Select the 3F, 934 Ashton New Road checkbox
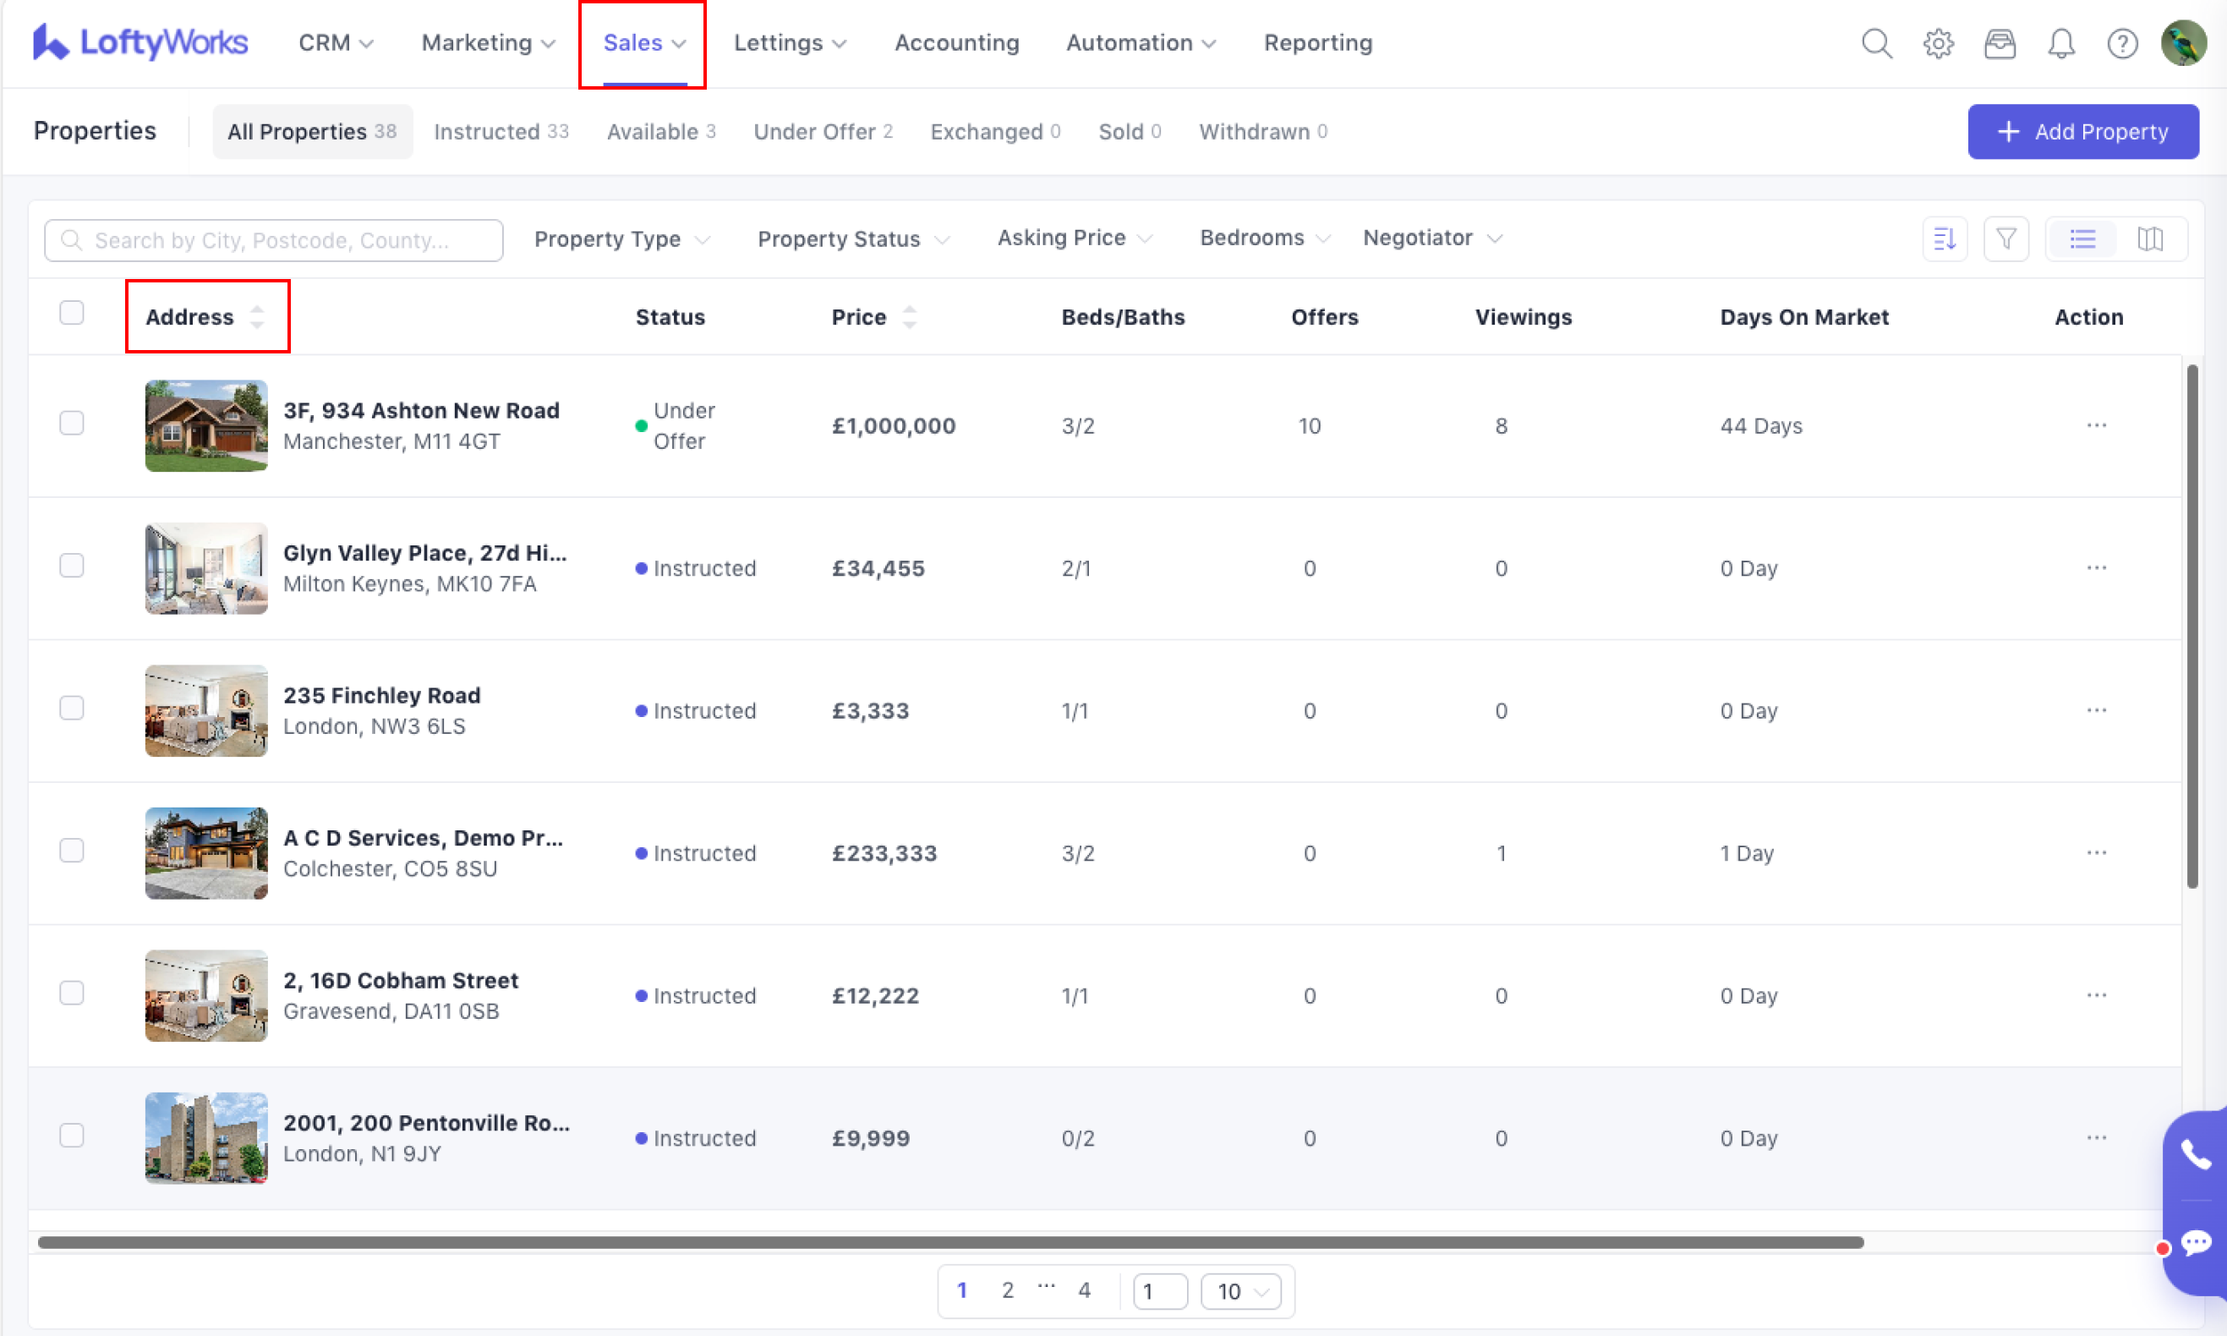 [x=71, y=422]
